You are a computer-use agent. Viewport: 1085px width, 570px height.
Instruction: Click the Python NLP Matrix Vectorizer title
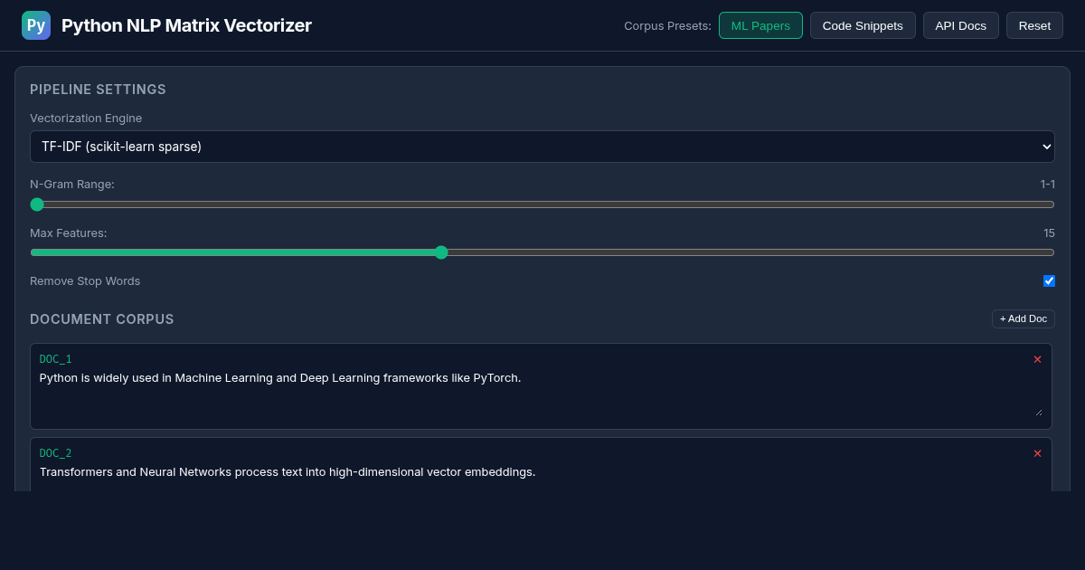(x=186, y=25)
